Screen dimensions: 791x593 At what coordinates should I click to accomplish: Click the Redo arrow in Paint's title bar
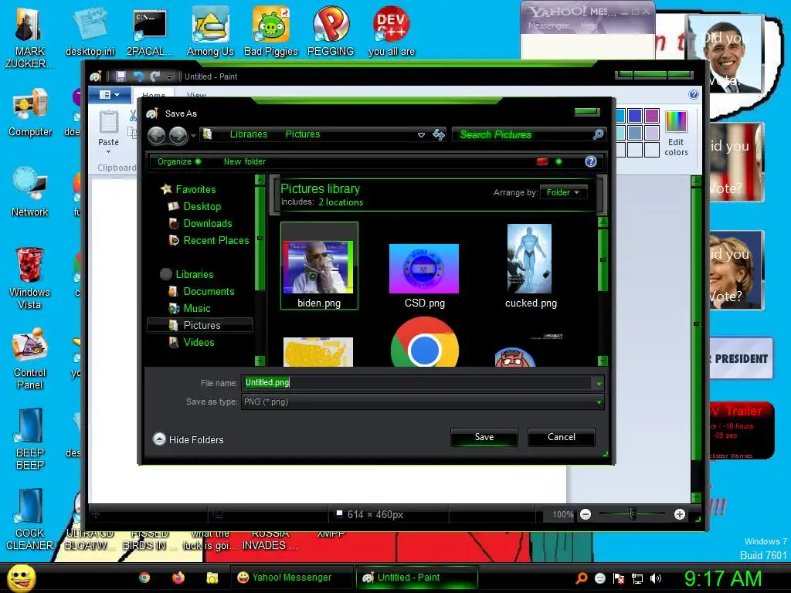[154, 76]
